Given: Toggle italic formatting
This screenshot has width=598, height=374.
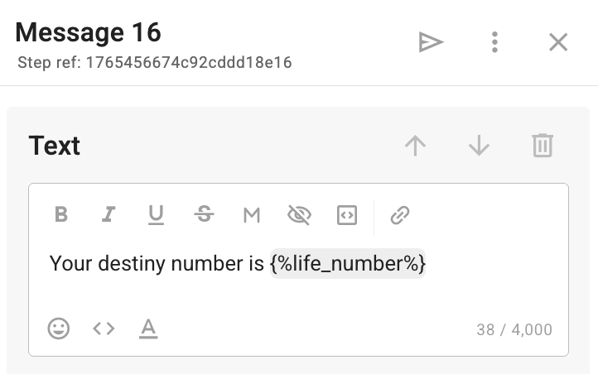Looking at the screenshot, I should [x=108, y=215].
